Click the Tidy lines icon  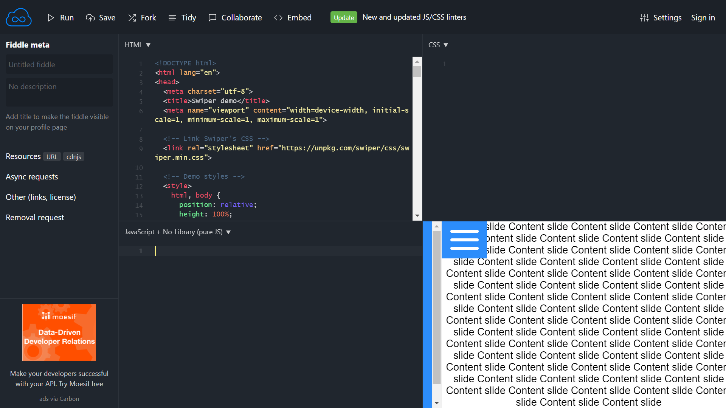[172, 18]
